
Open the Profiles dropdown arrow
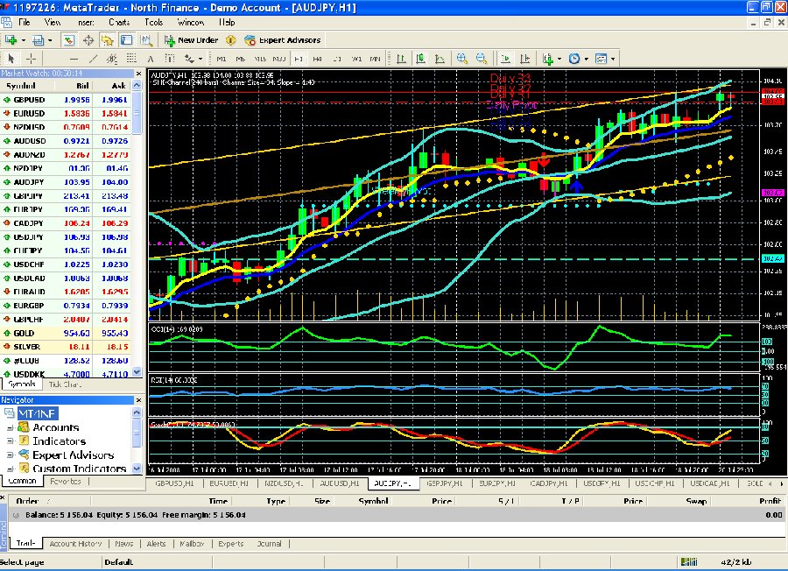coord(50,40)
